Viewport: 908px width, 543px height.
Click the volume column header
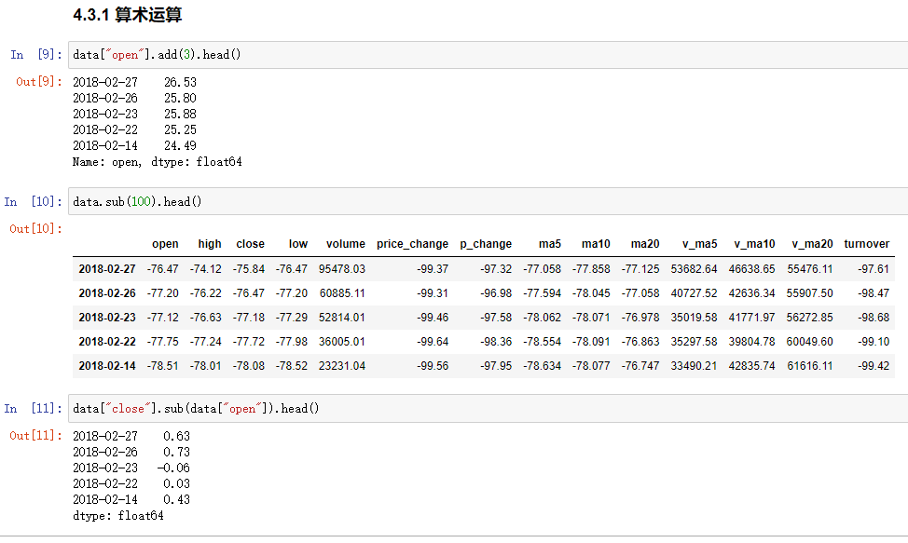pyautogui.click(x=346, y=244)
